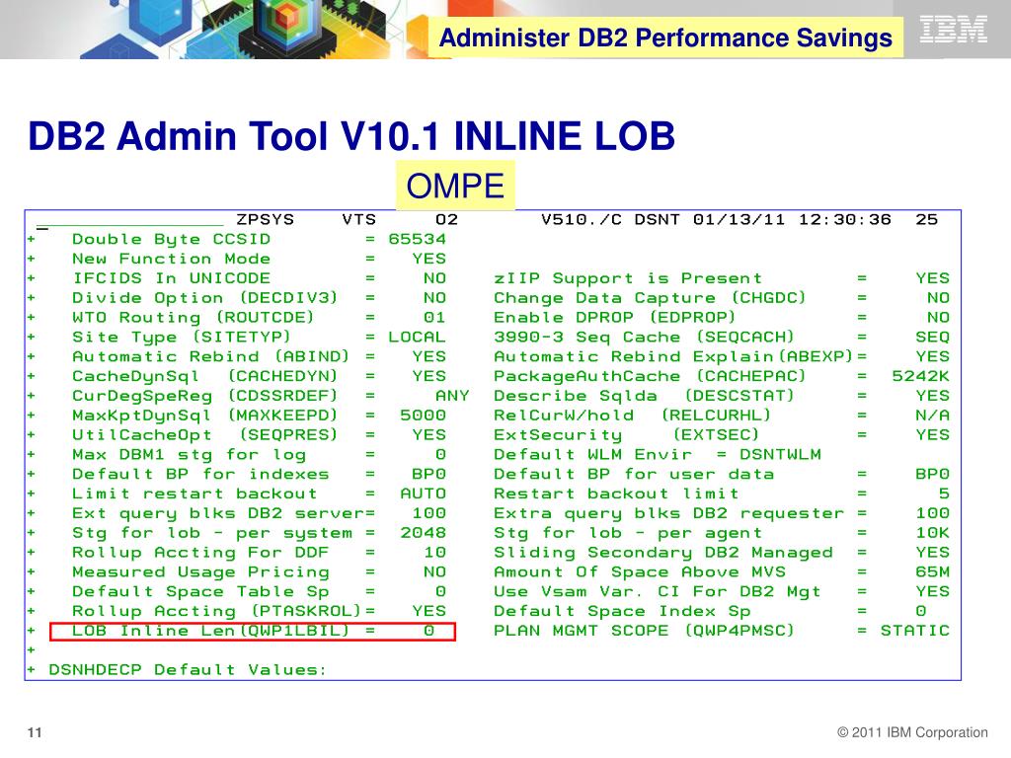Image resolution: width=1011 pixels, height=758 pixels.
Task: Click the slide title 'DB2 Admin Tool V10.1 INLINE LOB'
Action: point(351,136)
